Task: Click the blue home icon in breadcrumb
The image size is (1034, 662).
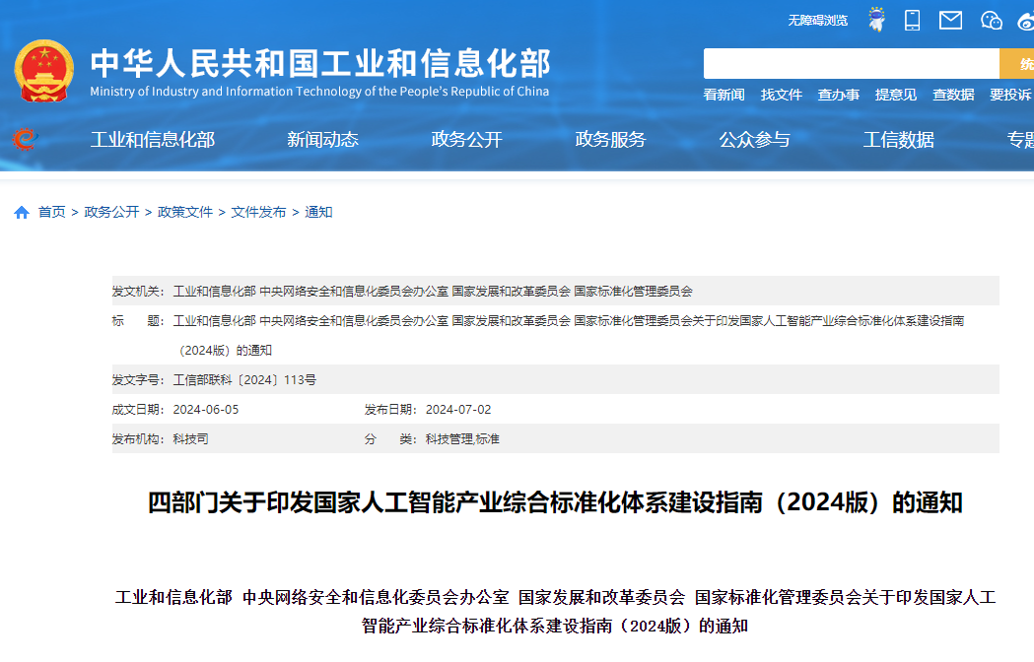Action: click(x=22, y=213)
